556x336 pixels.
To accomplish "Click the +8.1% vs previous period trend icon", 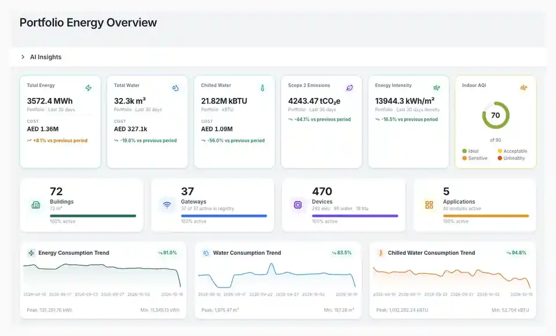I will (x=29, y=141).
